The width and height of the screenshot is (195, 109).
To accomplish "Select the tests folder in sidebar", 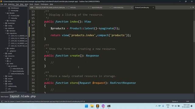I will coord(9,81).
